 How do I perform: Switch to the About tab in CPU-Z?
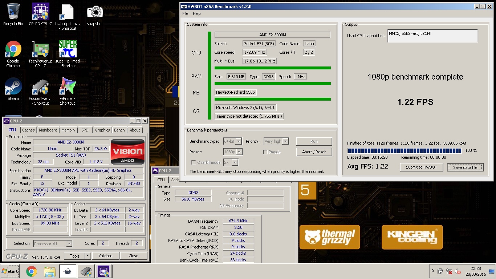pyautogui.click(x=135, y=130)
